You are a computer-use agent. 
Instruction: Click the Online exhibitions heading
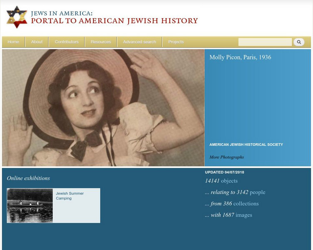coord(28,178)
